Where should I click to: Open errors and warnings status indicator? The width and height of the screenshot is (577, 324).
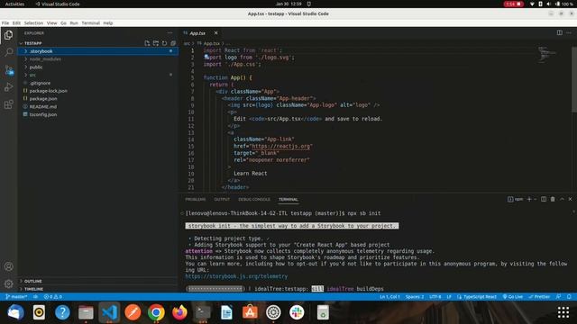[x=53, y=297]
